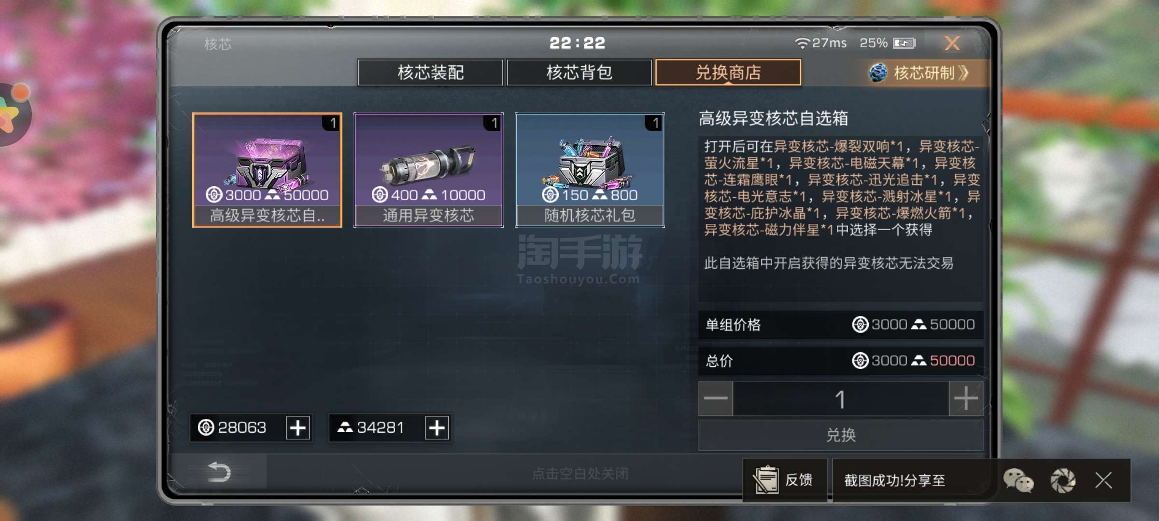Select the 高级异变核芯自选箱 purple crate item

point(267,170)
